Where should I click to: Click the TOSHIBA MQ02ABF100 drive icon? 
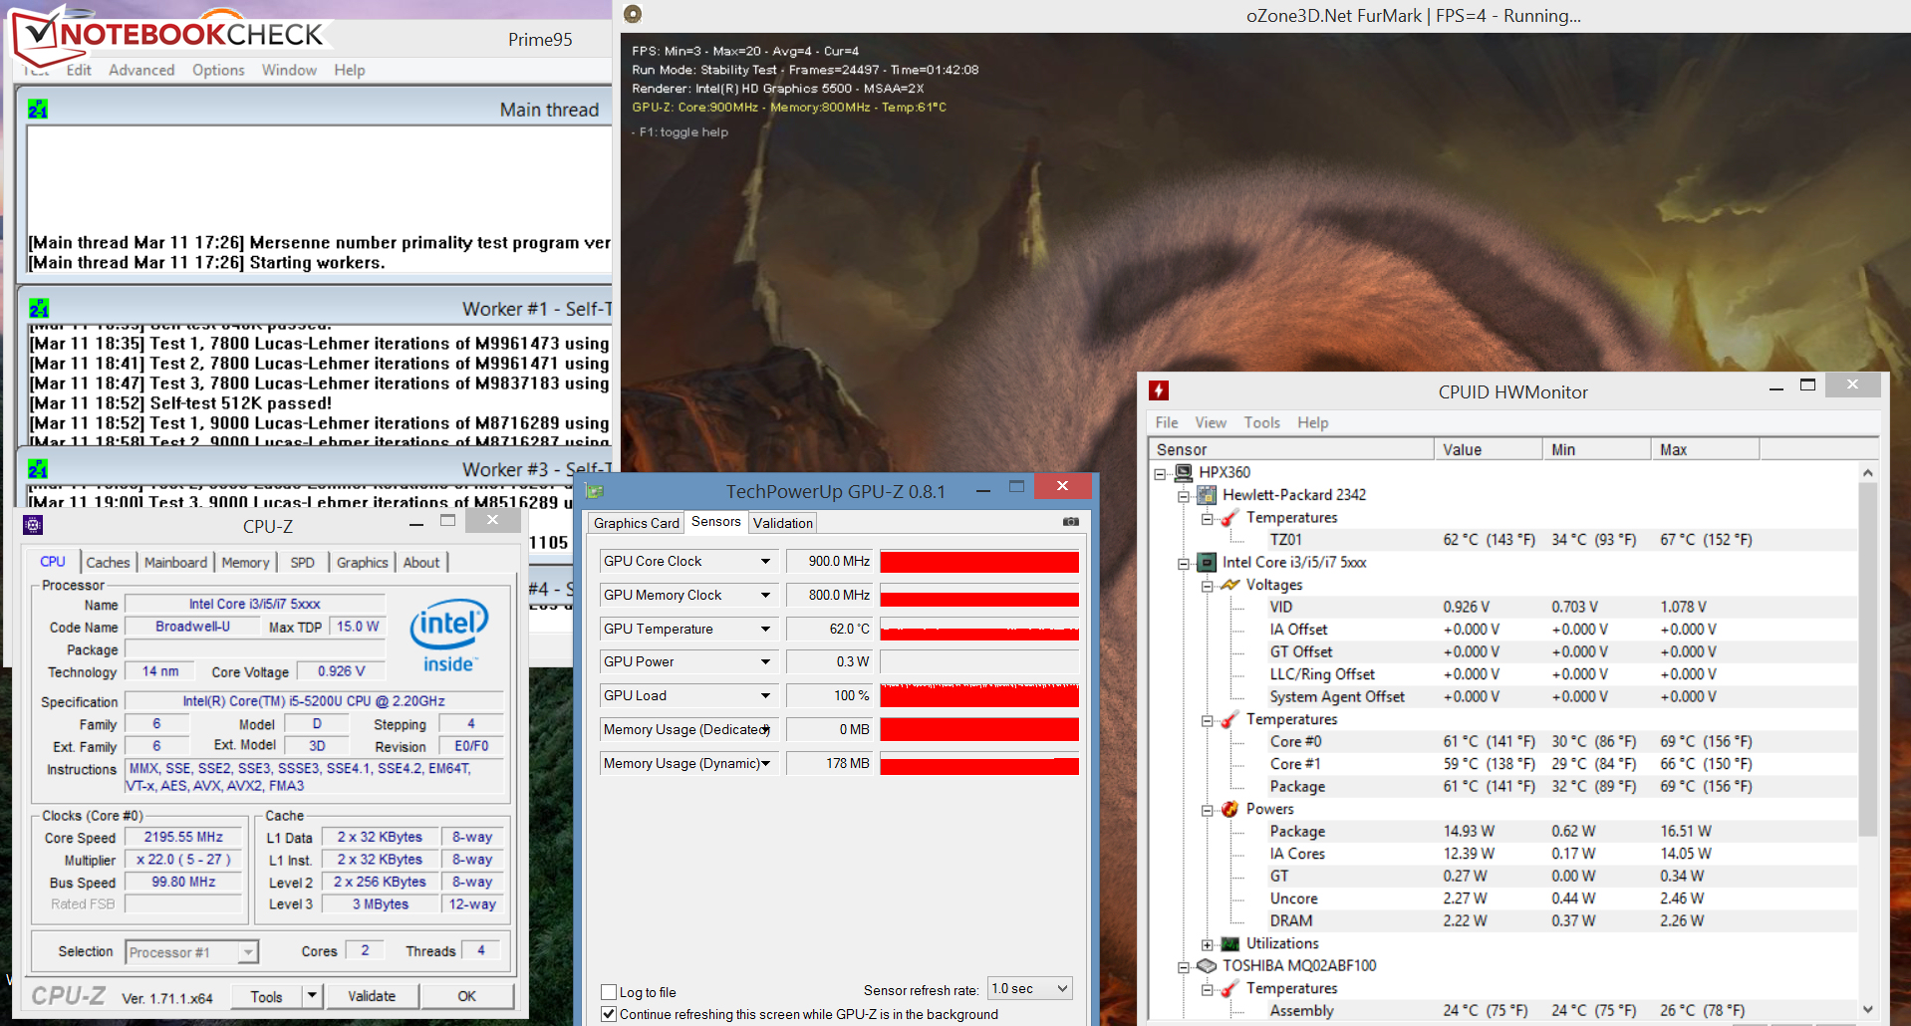click(x=1207, y=966)
